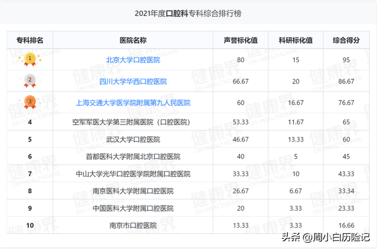
Task: Click the 综合得分 column header
Action: 346,41
